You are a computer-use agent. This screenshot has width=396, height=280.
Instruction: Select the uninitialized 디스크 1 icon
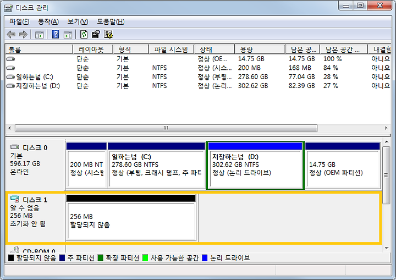coord(15,199)
